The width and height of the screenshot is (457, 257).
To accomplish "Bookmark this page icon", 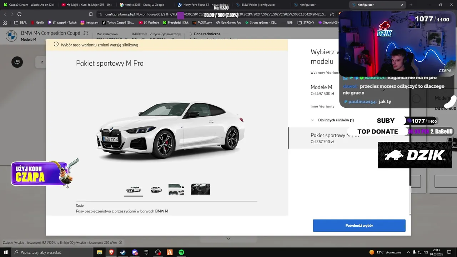I will 91,14.
